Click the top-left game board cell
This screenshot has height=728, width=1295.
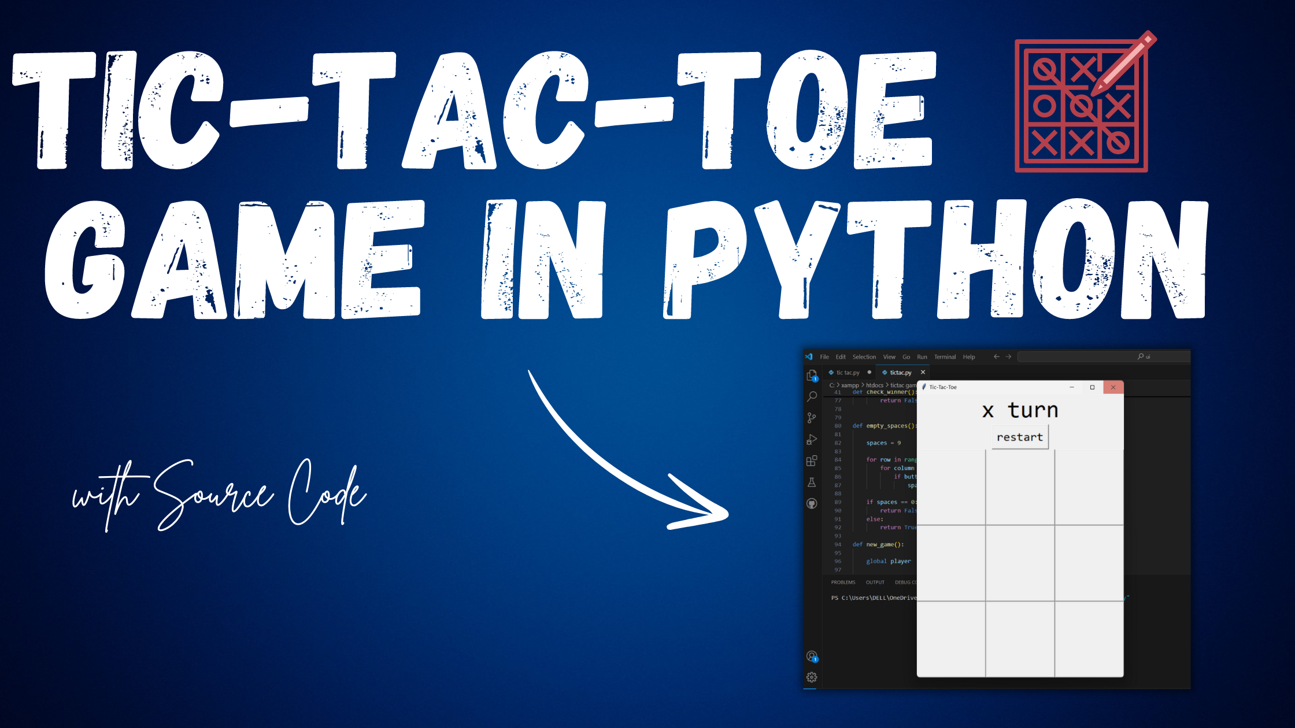[951, 488]
